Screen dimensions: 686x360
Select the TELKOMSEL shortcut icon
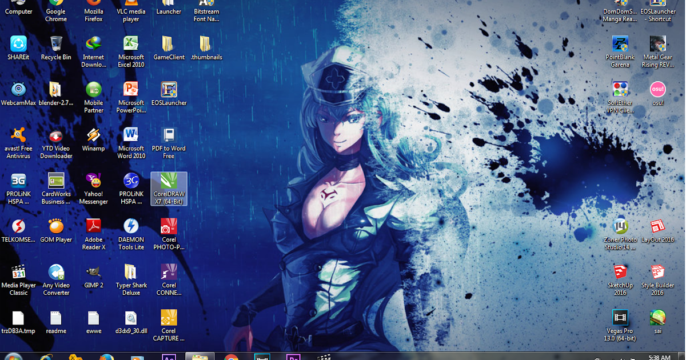click(18, 231)
